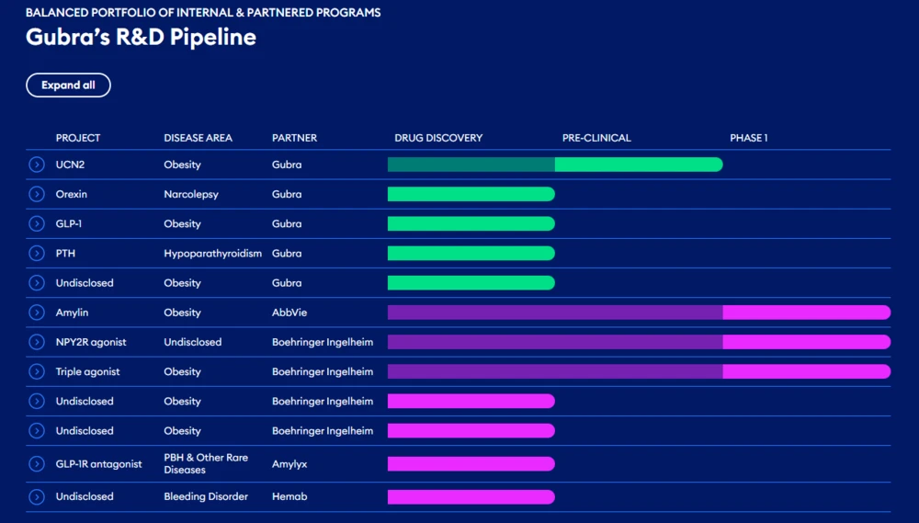Viewport: 919px width, 523px height.
Task: Click the Amylin Phase 1 pink bar
Action: (806, 313)
